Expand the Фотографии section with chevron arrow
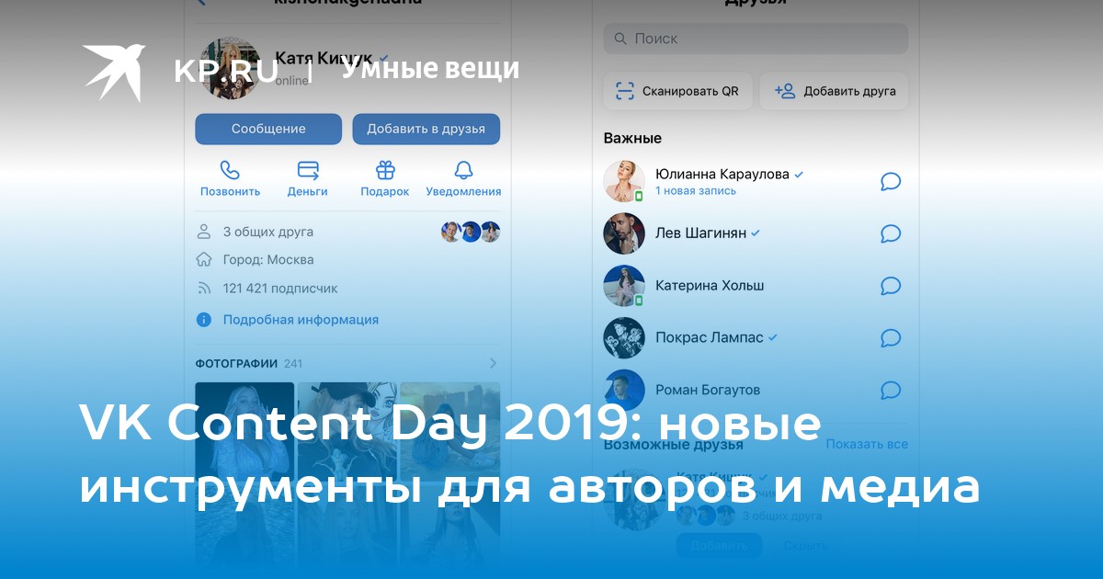 pos(493,363)
